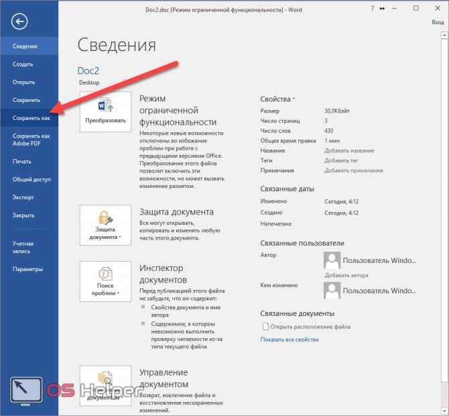Click the help question mark icon
449x416 pixels.
372,8
